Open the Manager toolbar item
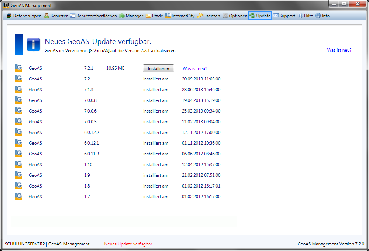 131,16
